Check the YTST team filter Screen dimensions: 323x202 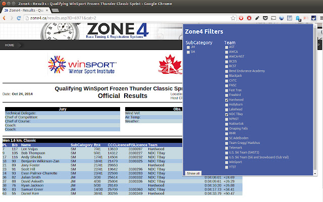coord(227,167)
